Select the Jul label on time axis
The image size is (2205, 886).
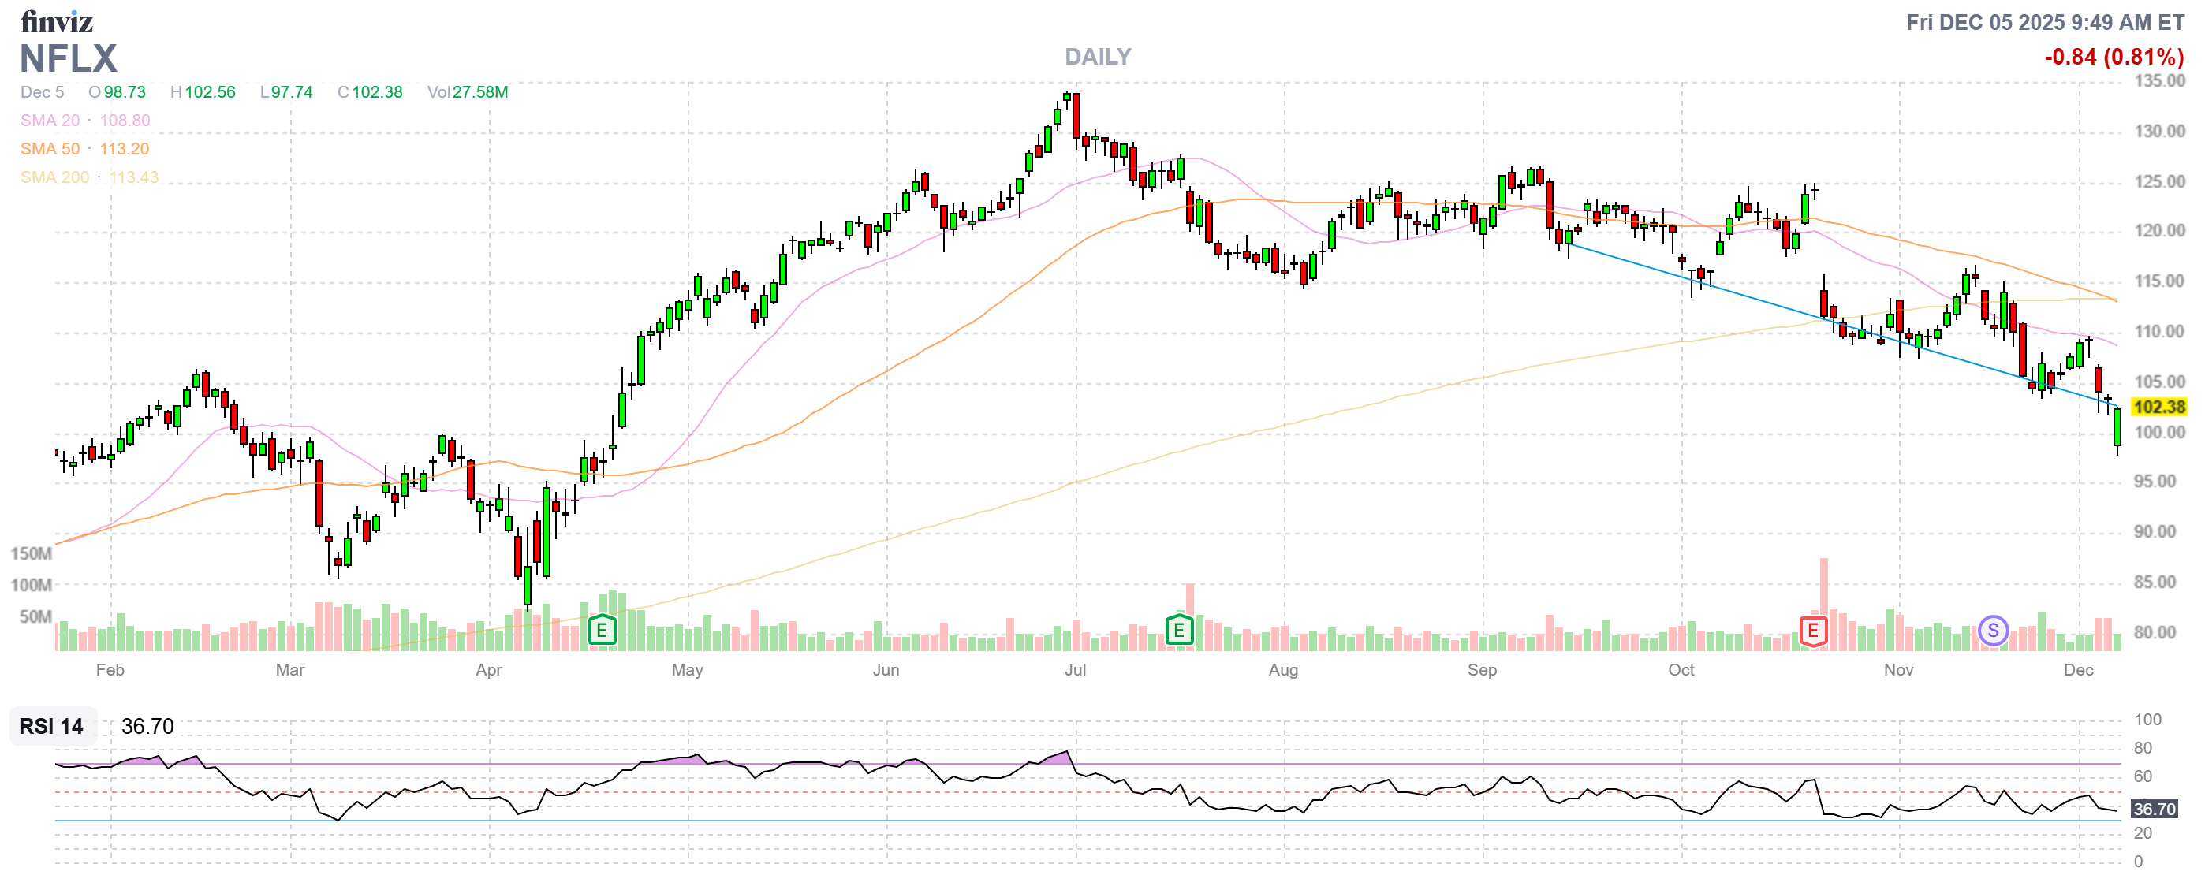1075,670
